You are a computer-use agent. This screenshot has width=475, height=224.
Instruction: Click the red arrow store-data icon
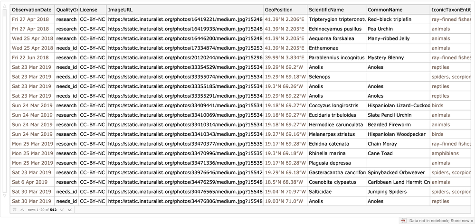point(403,220)
